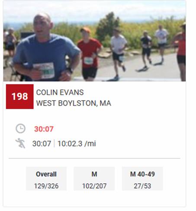Click the WEST BOYLSTON, MA location text
Image resolution: width=196 pixels, height=211 pixels.
click(74, 103)
